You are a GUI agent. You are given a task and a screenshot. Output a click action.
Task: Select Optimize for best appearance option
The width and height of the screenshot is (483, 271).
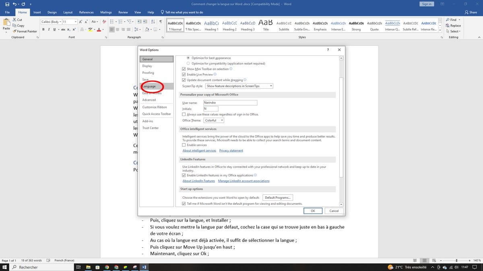coord(188,58)
